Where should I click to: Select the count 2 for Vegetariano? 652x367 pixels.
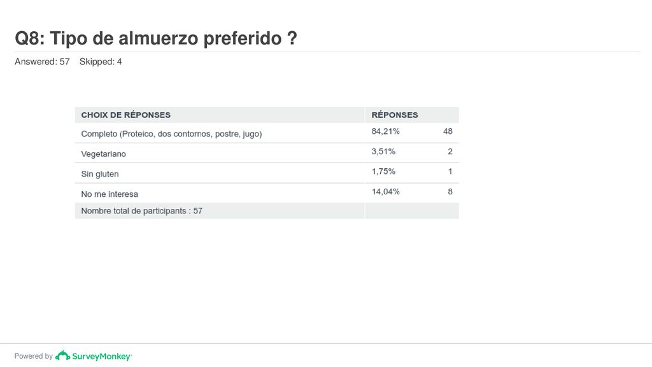[450, 152]
